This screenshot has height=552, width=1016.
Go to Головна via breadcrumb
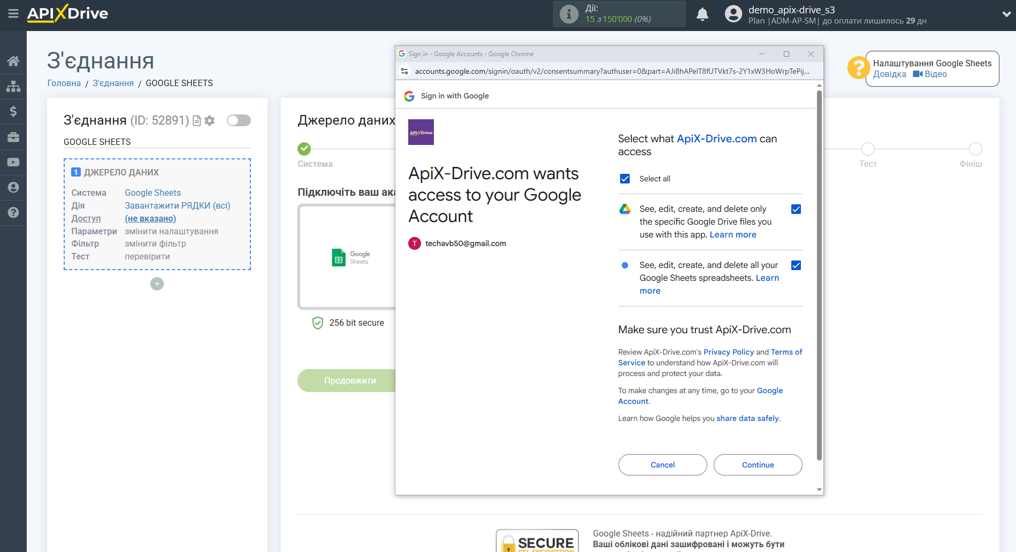[64, 83]
